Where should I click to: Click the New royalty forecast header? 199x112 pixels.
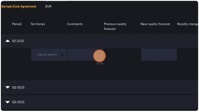pyautogui.click(x=155, y=24)
